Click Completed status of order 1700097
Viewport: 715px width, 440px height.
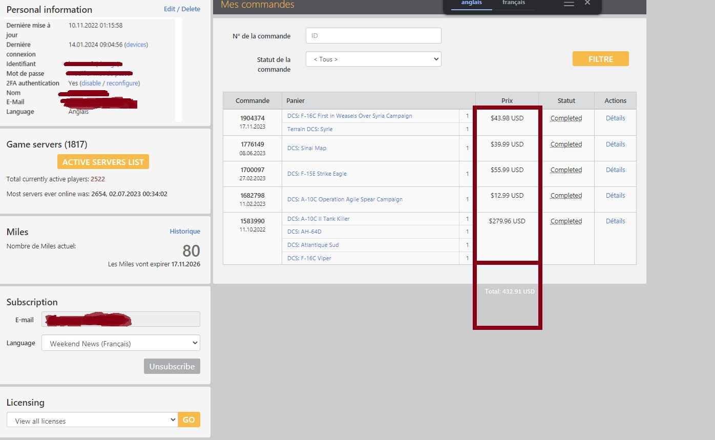click(x=566, y=170)
